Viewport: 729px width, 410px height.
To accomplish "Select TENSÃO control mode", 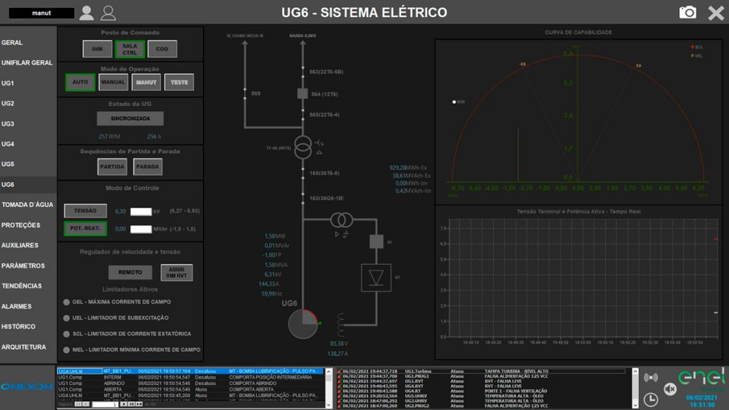I will point(85,211).
